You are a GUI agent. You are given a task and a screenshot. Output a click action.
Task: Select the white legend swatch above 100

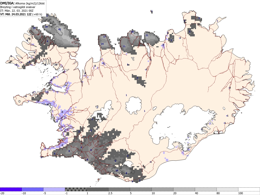(x=249, y=189)
